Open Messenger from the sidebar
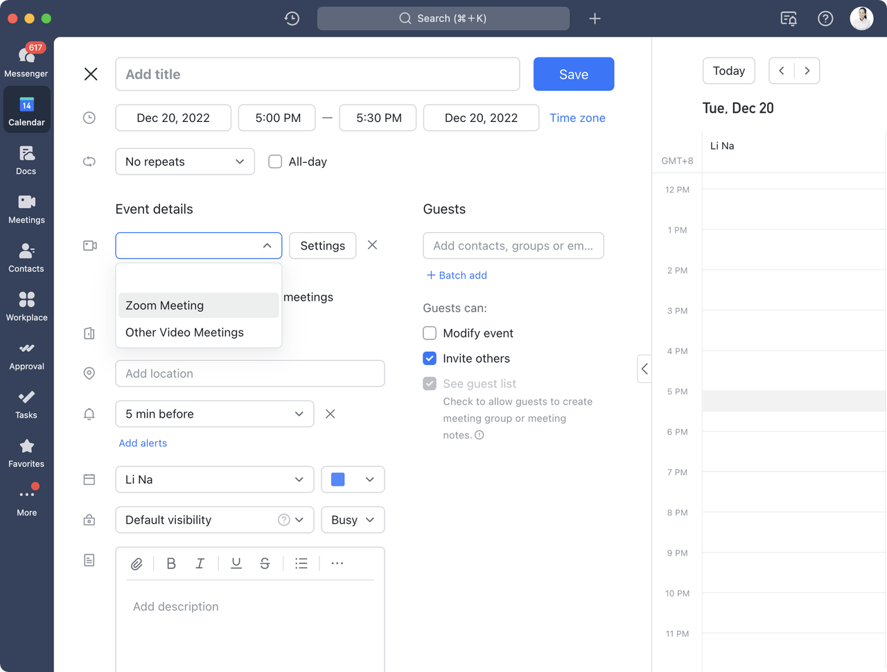The image size is (887, 672). click(26, 60)
